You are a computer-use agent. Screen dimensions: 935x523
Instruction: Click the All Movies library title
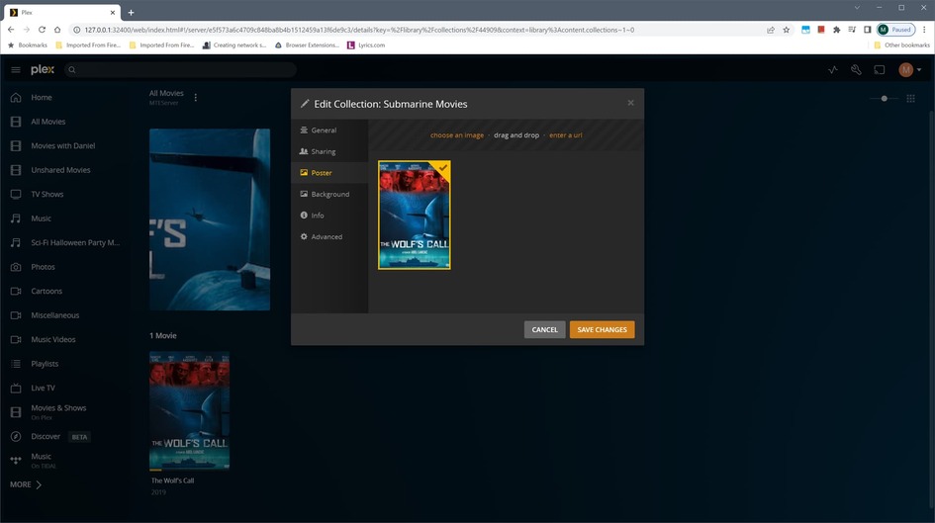(x=166, y=94)
